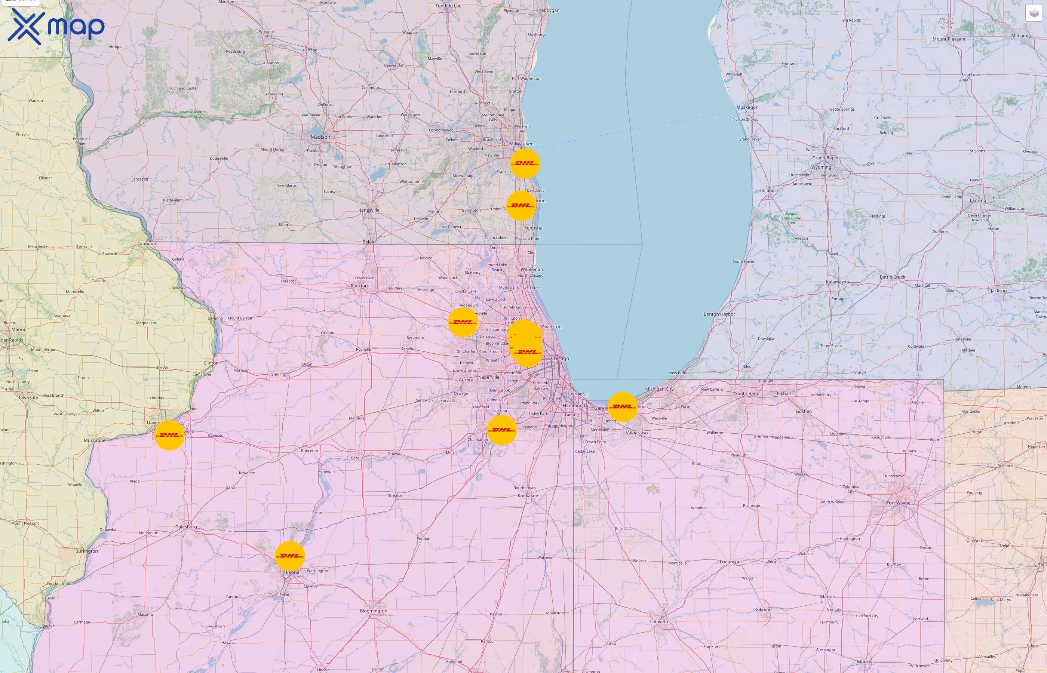The height and width of the screenshot is (673, 1047).
Task: Select the DHL marker near Racine
Action: pyautogui.click(x=521, y=205)
